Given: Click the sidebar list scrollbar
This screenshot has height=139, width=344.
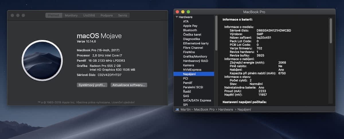Looking at the screenshot, I should 216,33.
